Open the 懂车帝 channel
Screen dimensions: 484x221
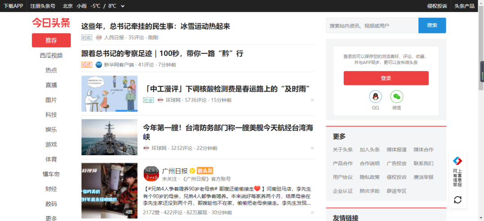tap(51, 174)
